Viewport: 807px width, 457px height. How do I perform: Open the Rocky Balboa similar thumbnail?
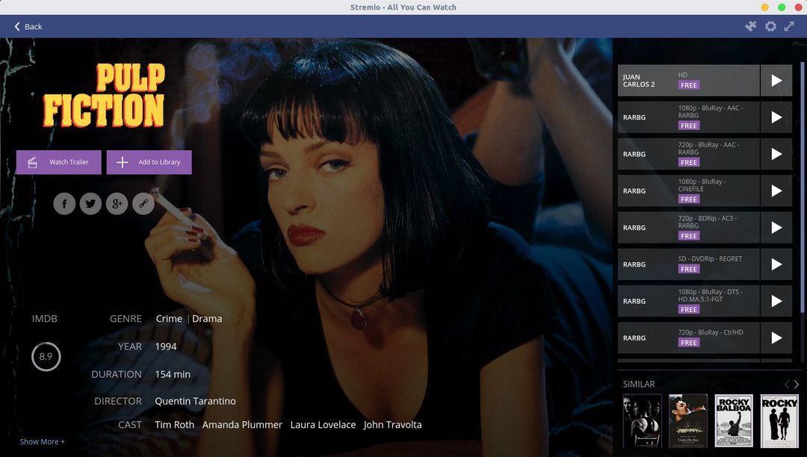click(x=733, y=421)
